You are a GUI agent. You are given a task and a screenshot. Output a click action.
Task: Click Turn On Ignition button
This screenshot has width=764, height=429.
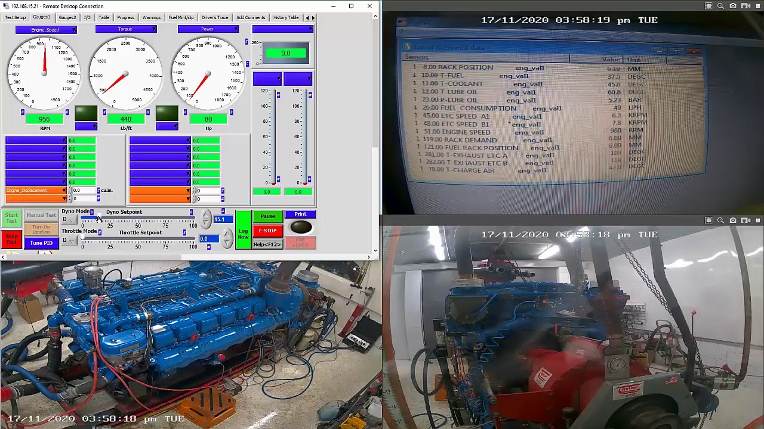41,229
